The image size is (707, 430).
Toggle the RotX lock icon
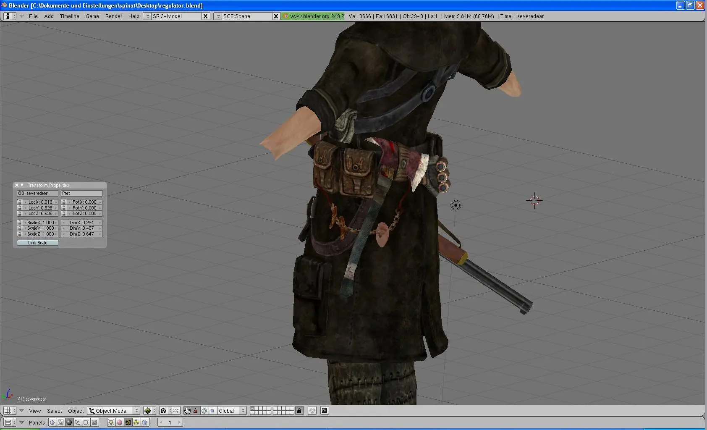64,202
